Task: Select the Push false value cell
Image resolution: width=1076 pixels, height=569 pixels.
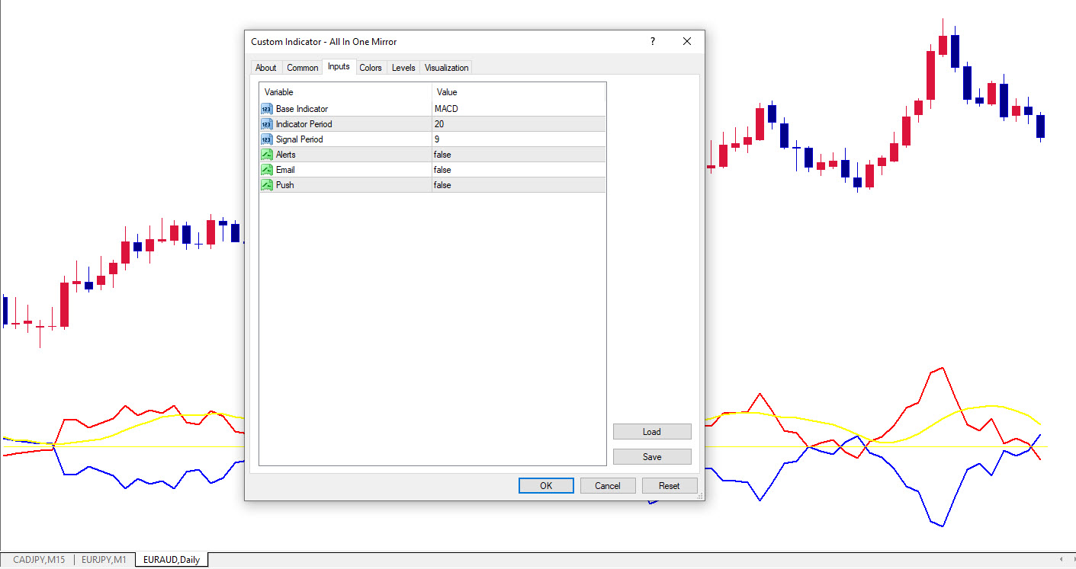Action: (519, 185)
